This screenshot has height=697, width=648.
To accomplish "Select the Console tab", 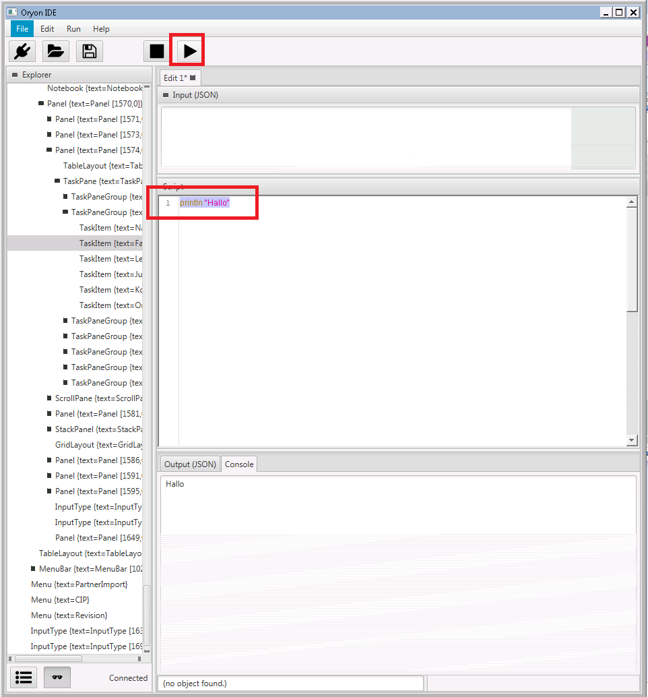I will pyautogui.click(x=239, y=464).
